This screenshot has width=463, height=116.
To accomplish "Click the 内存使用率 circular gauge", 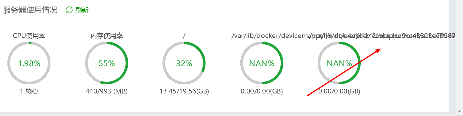I will [107, 63].
